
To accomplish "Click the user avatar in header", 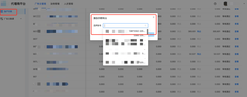I will [x=226, y=4].
